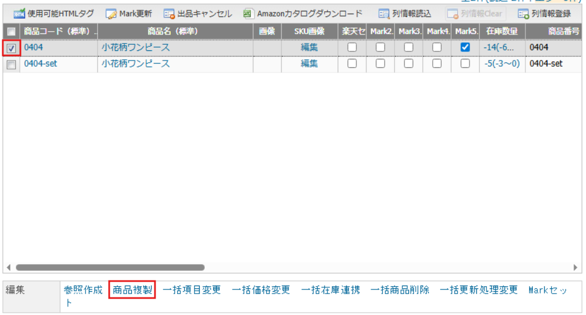Open 小花柄ワンピース link in 0404 row
This screenshot has width=586, height=315.
pos(136,48)
